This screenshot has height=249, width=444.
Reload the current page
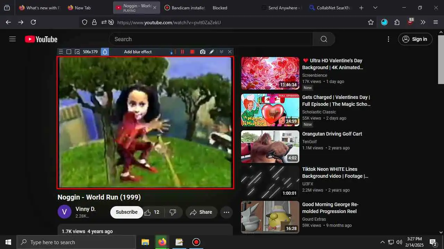tap(33, 22)
